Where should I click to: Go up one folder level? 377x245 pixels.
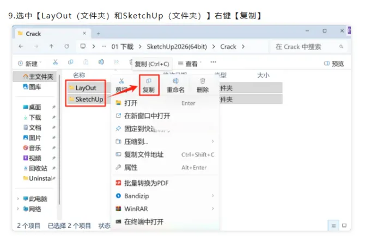click(x=51, y=47)
